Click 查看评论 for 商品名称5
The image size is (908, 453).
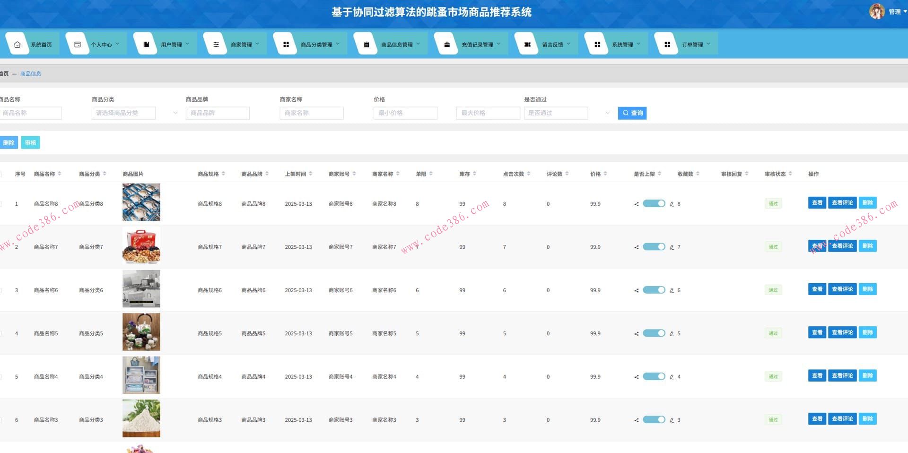(842, 332)
